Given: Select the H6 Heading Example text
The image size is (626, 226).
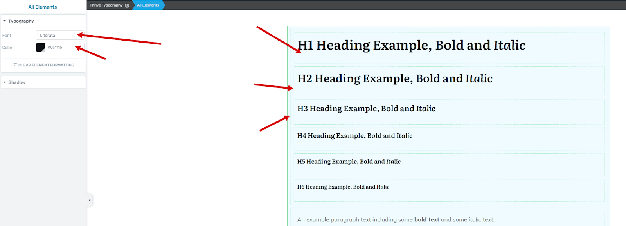Looking at the screenshot, I should (x=343, y=187).
